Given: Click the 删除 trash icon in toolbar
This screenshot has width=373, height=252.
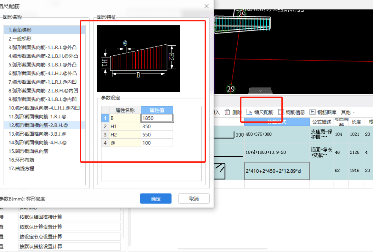Looking at the screenshot, I should point(227,112).
